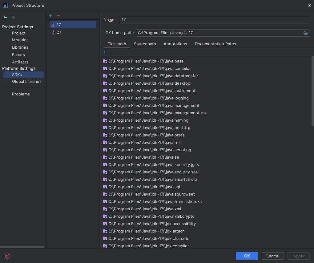This screenshot has width=314, height=263.
Task: Select the java.net.http classpath row
Action: point(206,127)
